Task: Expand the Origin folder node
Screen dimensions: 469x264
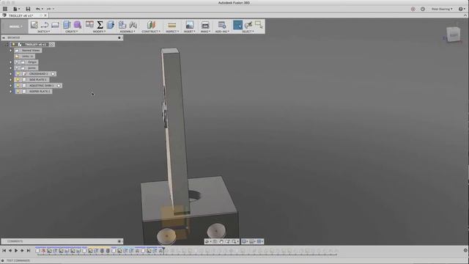Action: [x=11, y=62]
